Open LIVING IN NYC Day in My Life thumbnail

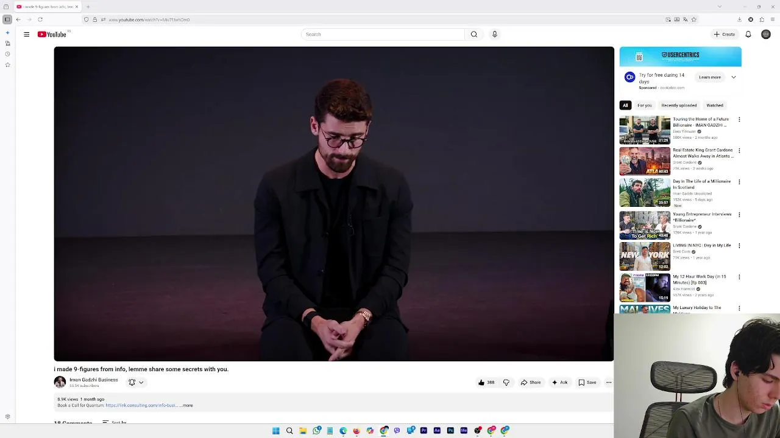645,256
